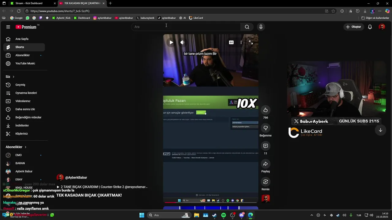Open the EMO subscription channel
This screenshot has height=220, width=392.
(24, 155)
